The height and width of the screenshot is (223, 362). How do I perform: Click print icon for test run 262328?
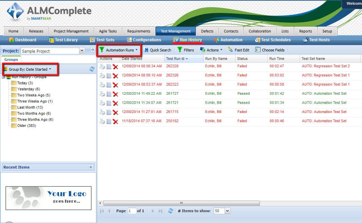(x=102, y=67)
